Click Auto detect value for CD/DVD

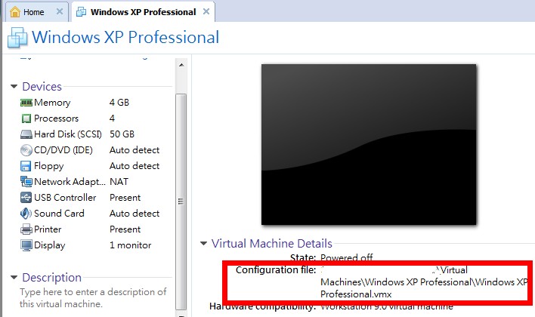[135, 150]
